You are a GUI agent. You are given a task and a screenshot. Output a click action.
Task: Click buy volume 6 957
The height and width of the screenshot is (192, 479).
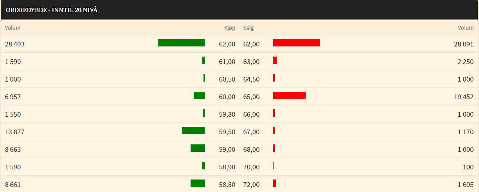(x=13, y=97)
